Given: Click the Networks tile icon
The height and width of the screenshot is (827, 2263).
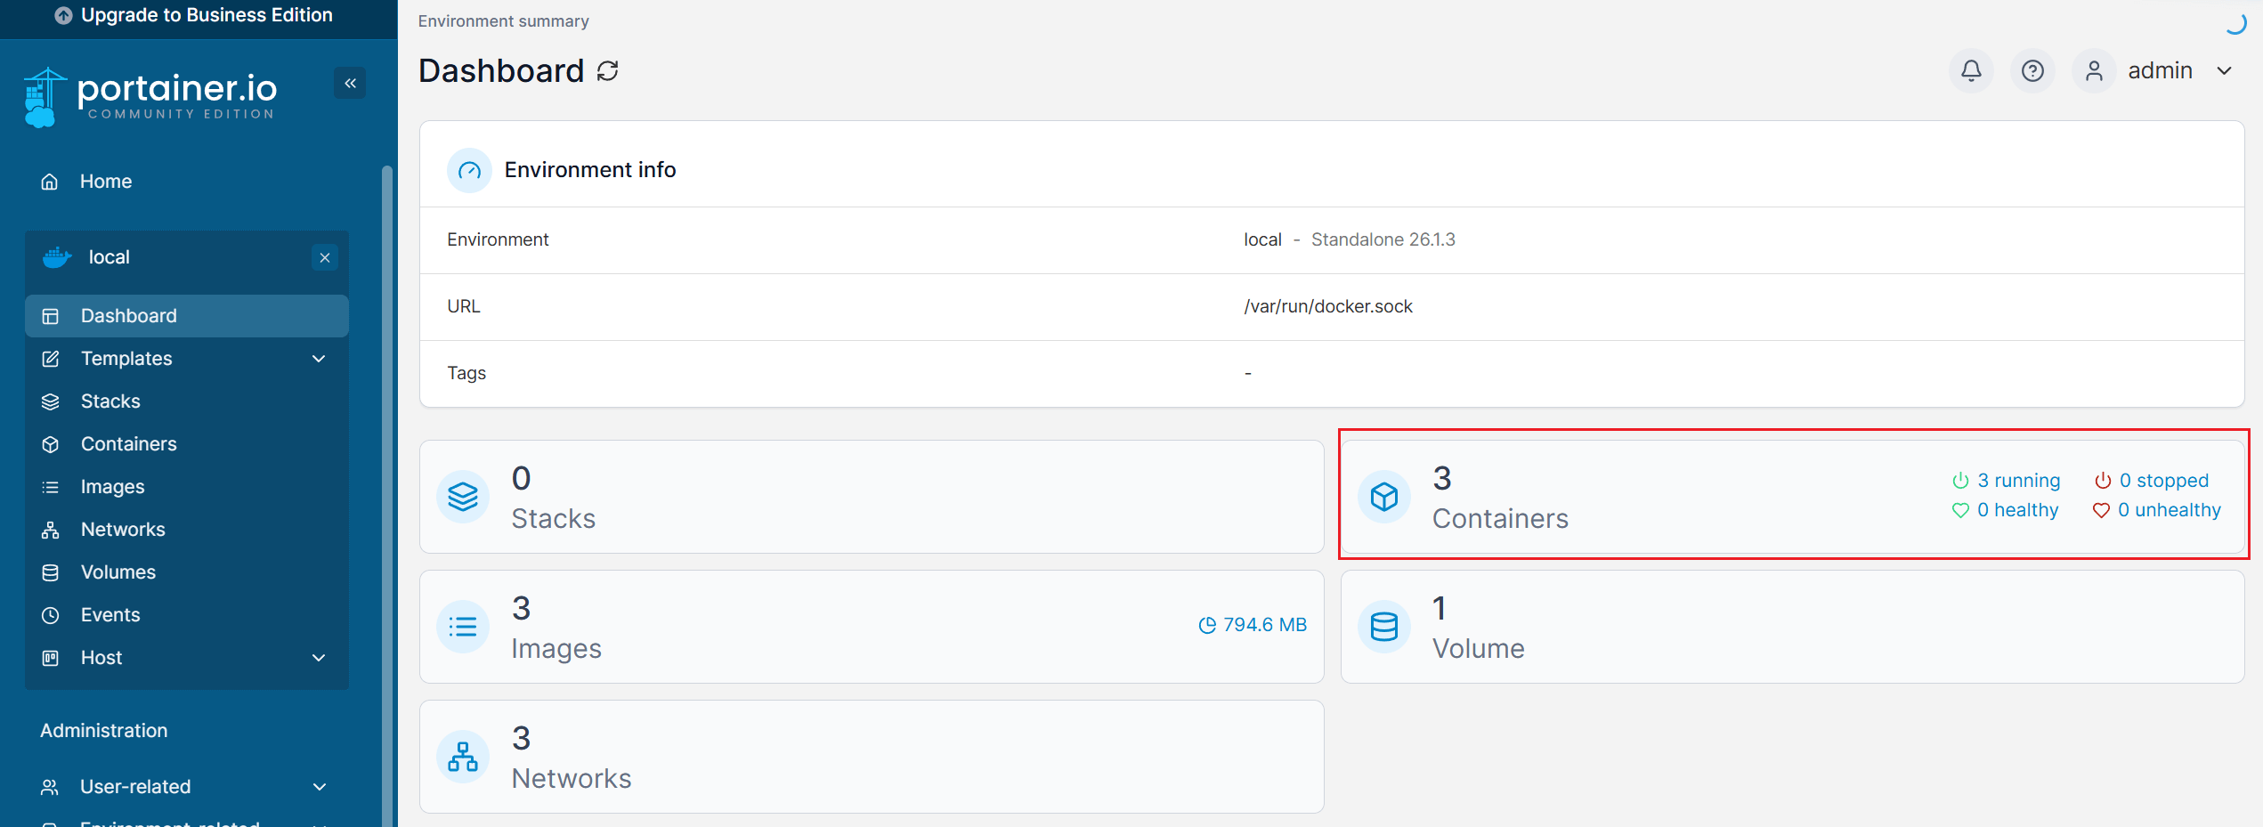Looking at the screenshot, I should (463, 757).
